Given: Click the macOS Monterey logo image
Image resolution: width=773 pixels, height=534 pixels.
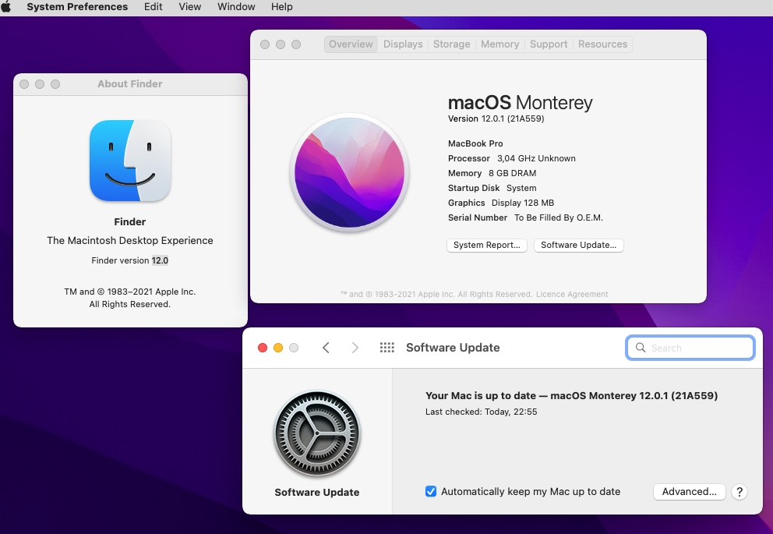Looking at the screenshot, I should (x=350, y=172).
